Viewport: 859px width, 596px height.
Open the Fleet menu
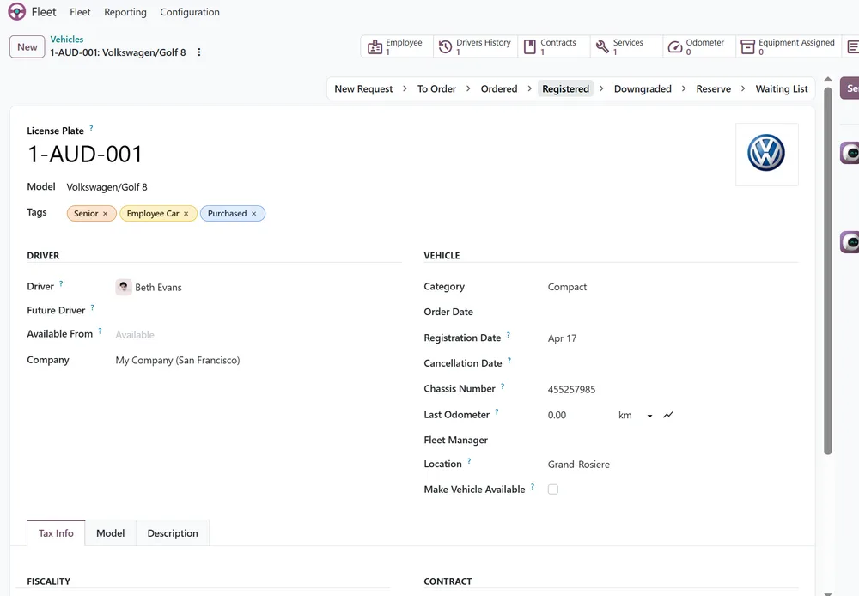pos(80,12)
